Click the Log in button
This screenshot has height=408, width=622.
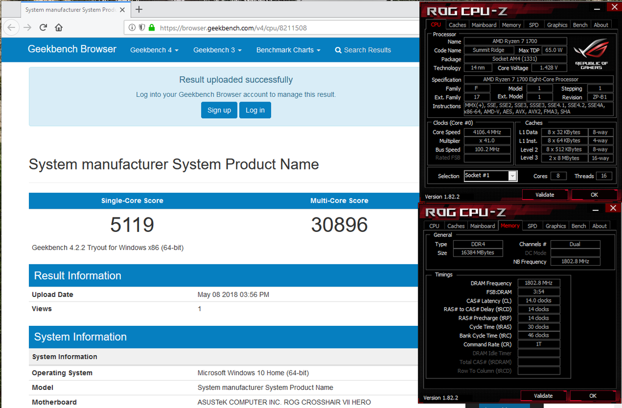255,110
